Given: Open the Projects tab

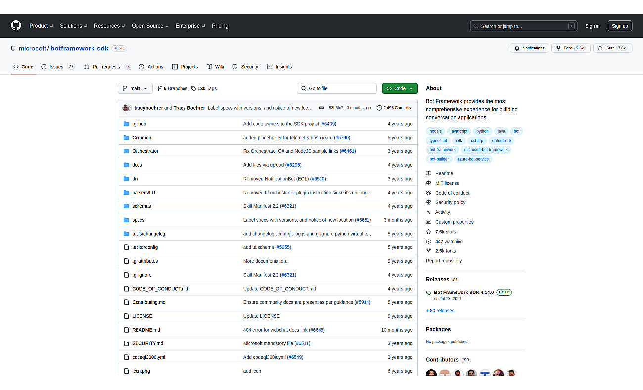Looking at the screenshot, I should 185,67.
